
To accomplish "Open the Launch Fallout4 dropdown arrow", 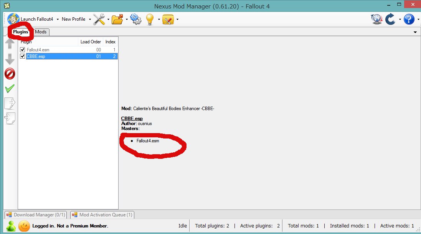I will point(58,19).
